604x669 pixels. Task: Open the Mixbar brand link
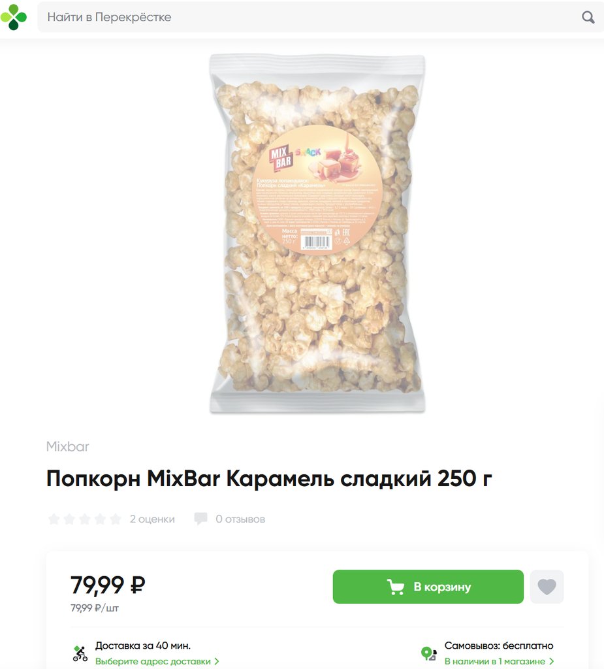pyautogui.click(x=67, y=446)
